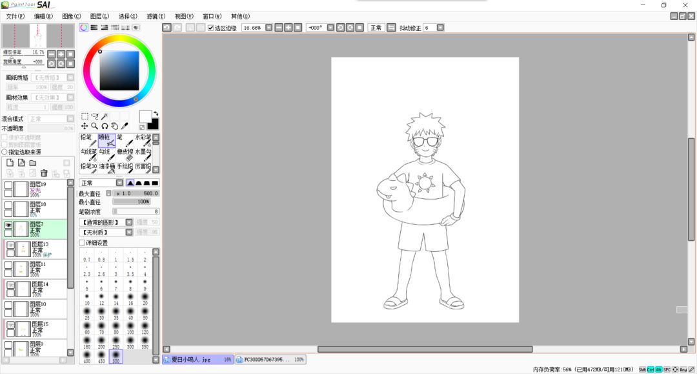Select the 勾线笔 line brush tool
The image size is (697, 374).
(x=88, y=155)
